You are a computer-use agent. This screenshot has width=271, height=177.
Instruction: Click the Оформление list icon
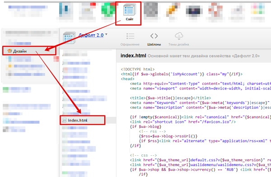pos(131,36)
